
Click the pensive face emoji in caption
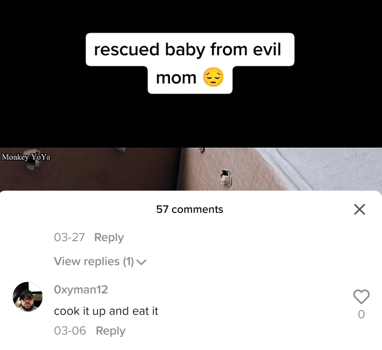coord(213,77)
